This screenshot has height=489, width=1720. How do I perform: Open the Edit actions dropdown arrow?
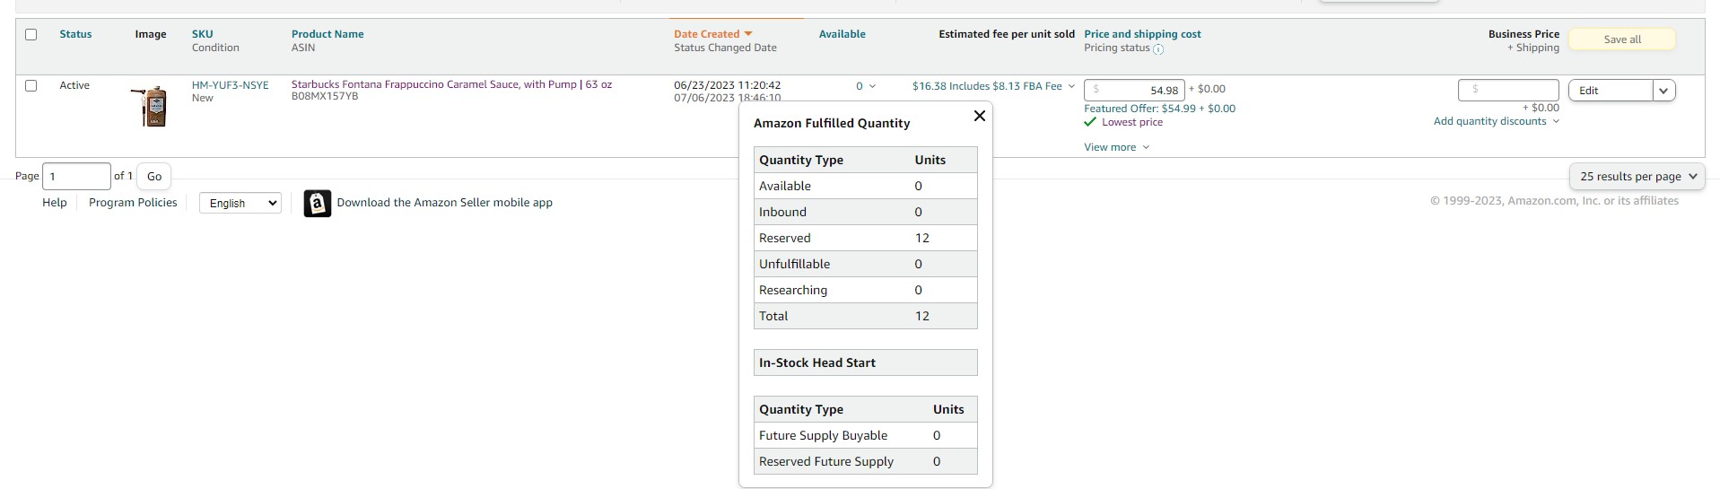pos(1664,91)
